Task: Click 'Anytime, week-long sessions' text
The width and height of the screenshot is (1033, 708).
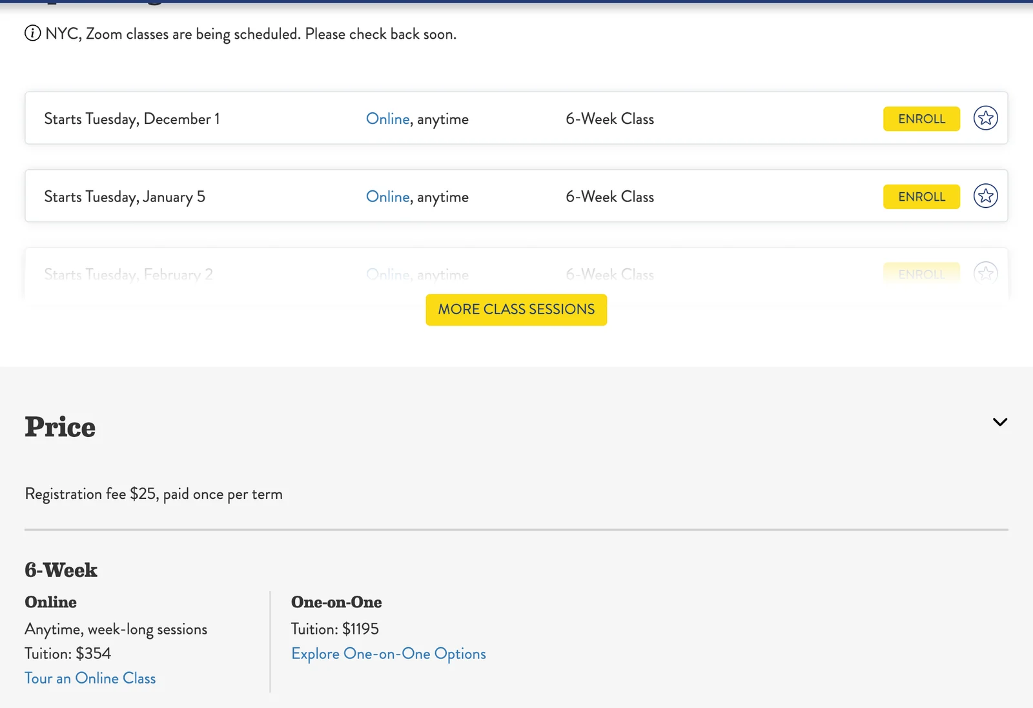Action: point(116,629)
